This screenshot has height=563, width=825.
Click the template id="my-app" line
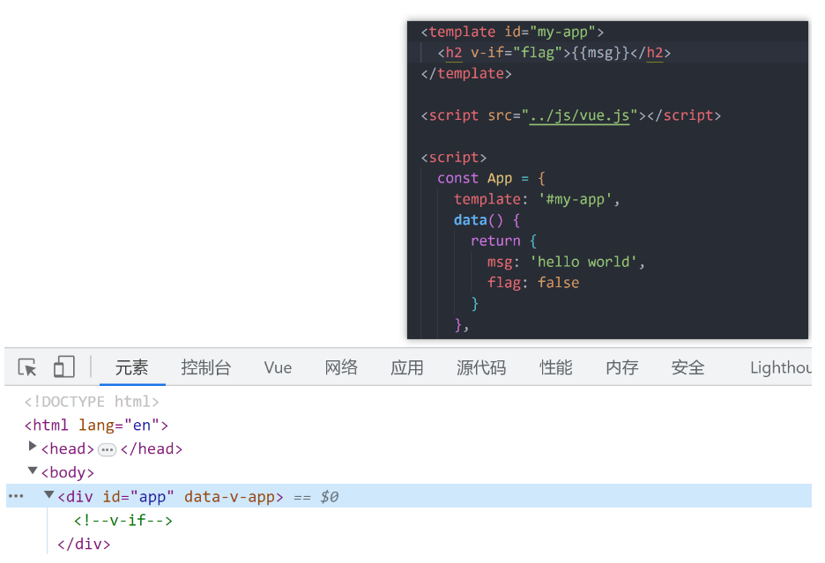[512, 32]
